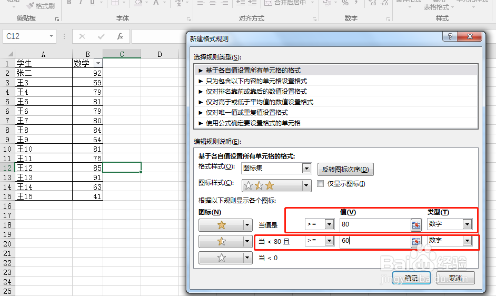Click the Format Painter (格式刷) tool
This screenshot has height=296, width=496.
coord(40,6)
